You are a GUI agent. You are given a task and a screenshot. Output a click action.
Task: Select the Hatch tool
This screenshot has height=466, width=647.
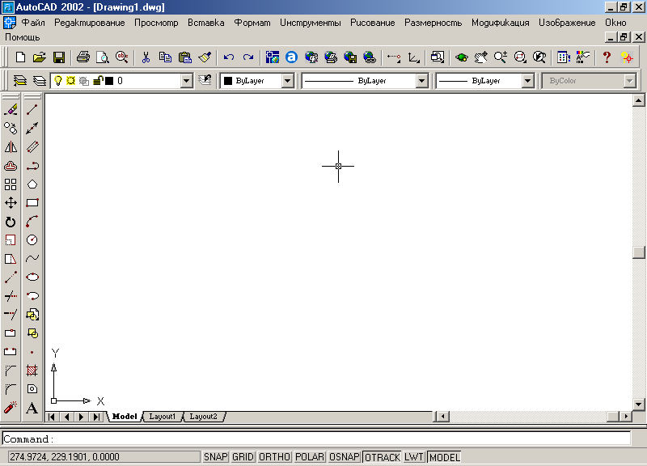tap(32, 371)
